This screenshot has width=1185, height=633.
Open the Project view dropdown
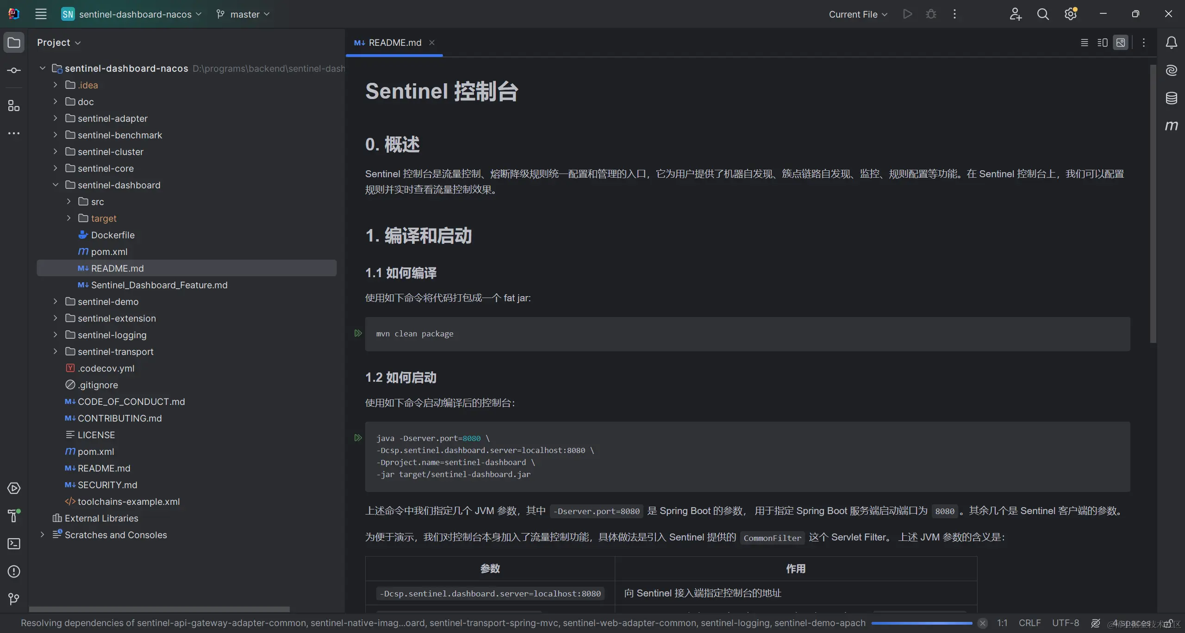59,43
